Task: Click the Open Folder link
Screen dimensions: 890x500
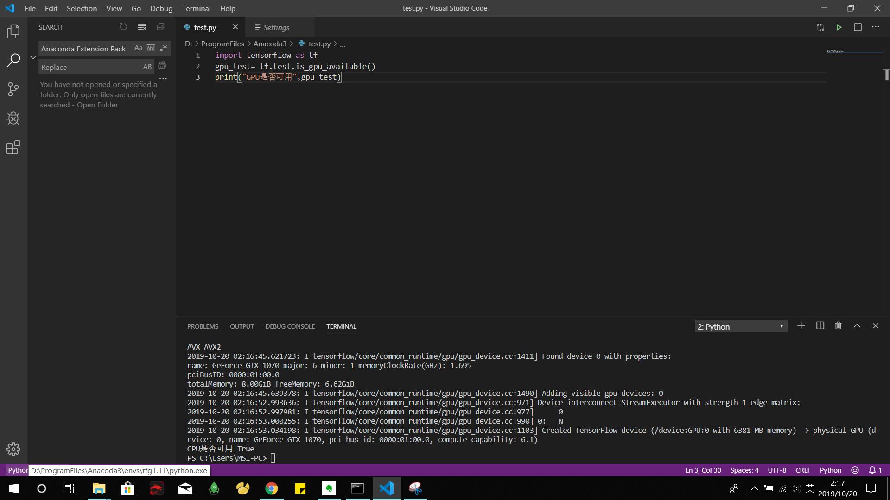Action: click(x=97, y=105)
